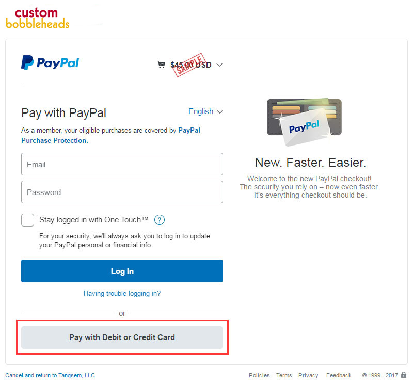Expand the $45.00 USD cart summary chevron

coord(219,65)
